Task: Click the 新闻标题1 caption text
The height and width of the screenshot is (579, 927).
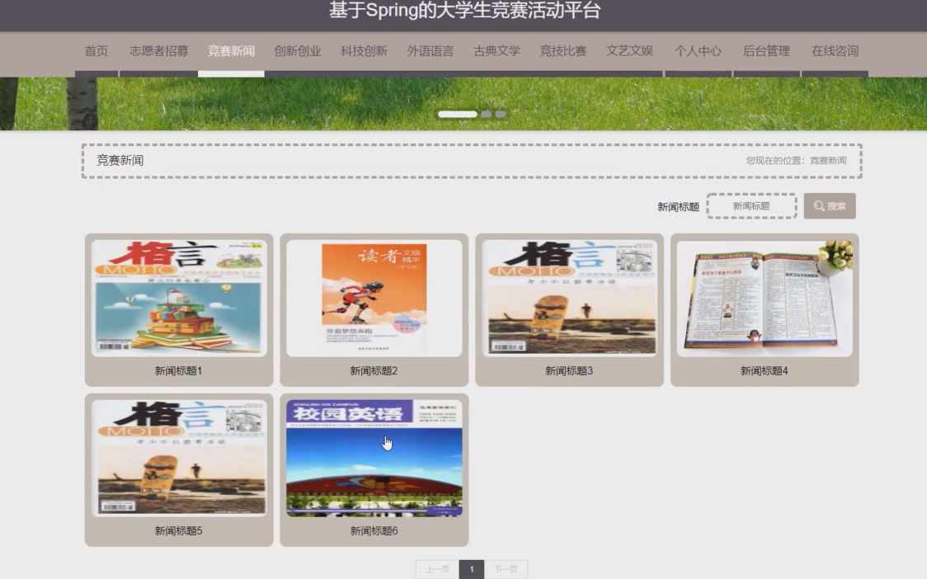Action: (x=178, y=371)
